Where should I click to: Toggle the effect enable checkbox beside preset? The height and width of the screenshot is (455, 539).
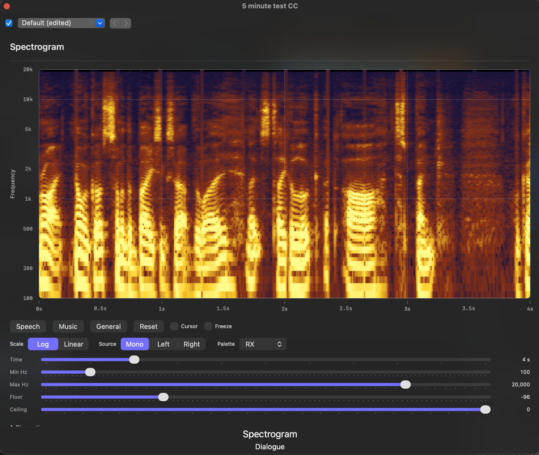tap(9, 23)
